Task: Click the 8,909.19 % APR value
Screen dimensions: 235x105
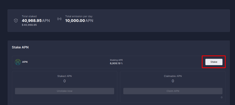Action: click(116, 63)
